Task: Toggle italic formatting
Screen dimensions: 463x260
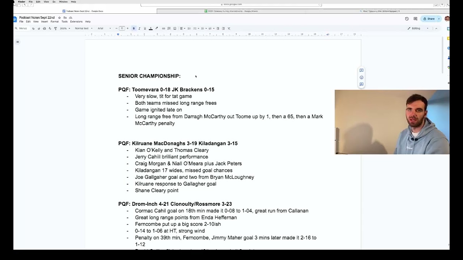Action: [x=139, y=29]
